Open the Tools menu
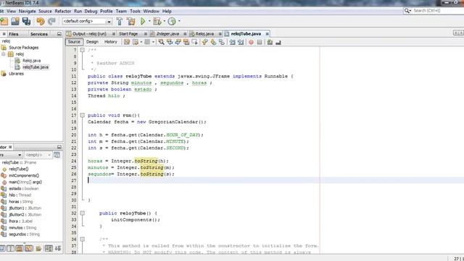Viewport: 464px width, 261px height. pyautogui.click(x=136, y=11)
